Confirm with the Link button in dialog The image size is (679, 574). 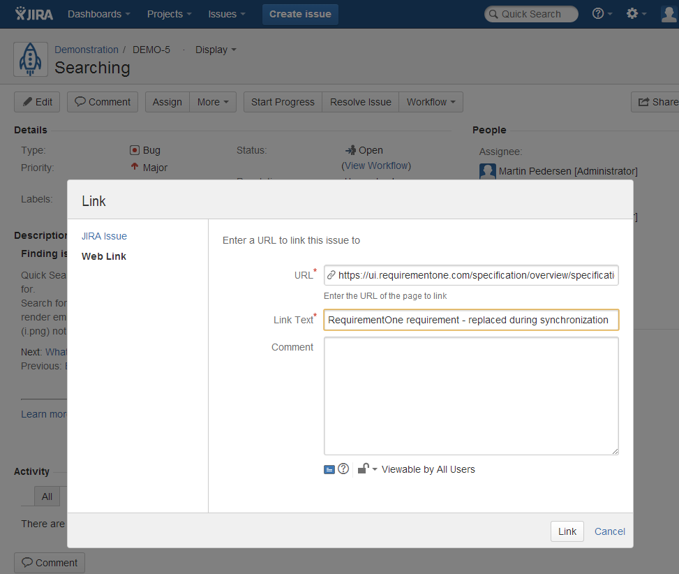567,531
